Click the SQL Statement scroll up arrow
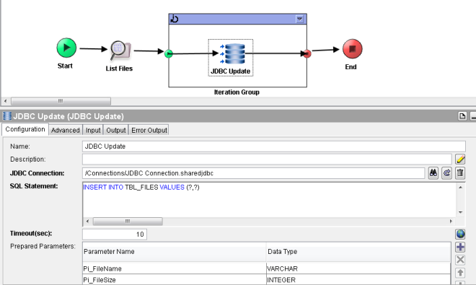476x285 pixels. 461,187
